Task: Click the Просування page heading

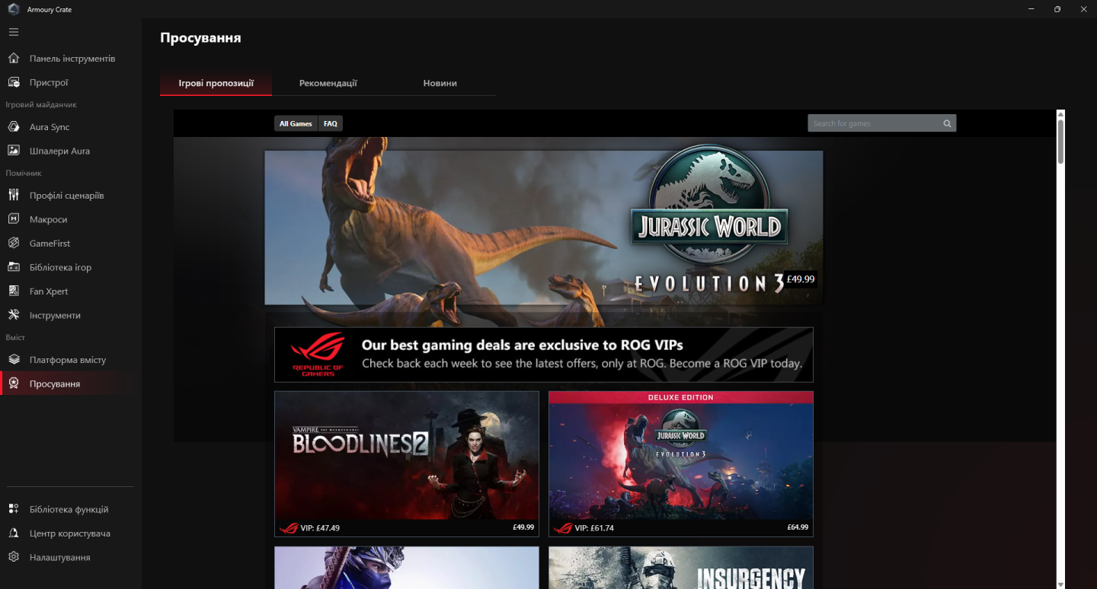Action: pos(200,38)
